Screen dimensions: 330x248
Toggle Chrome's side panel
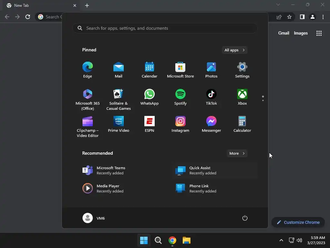coord(302,17)
